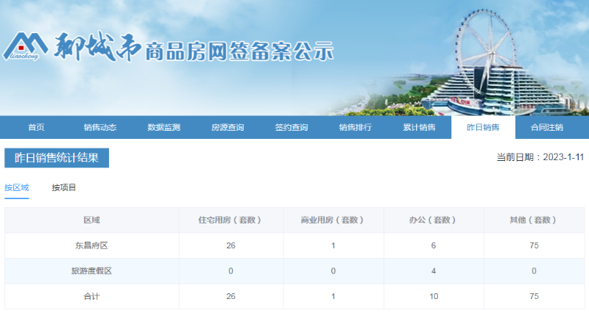This screenshot has height=313, width=589.
Task: Select the 旅游度假区 row label
Action: (91, 271)
